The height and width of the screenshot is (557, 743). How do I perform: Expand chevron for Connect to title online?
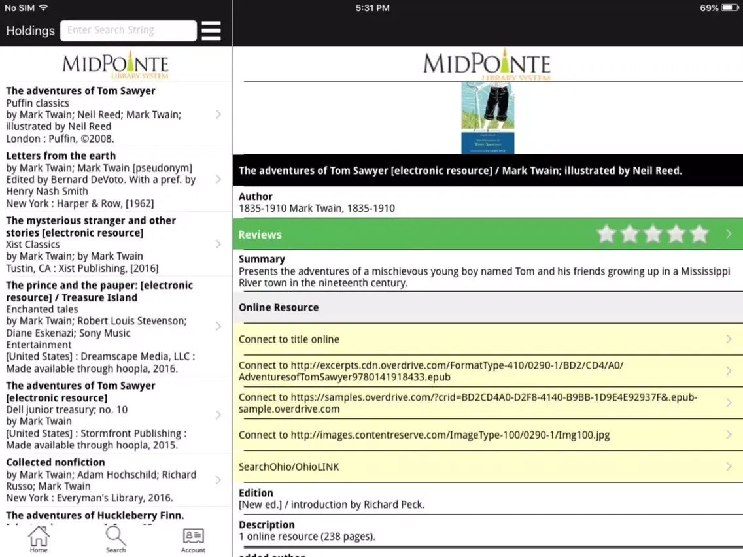click(729, 339)
